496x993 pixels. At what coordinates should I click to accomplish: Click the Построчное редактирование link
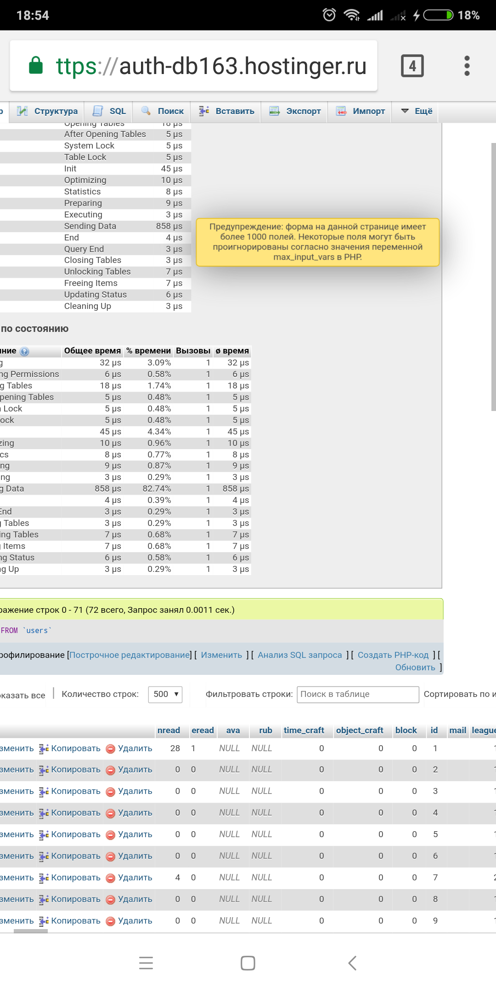(130, 655)
